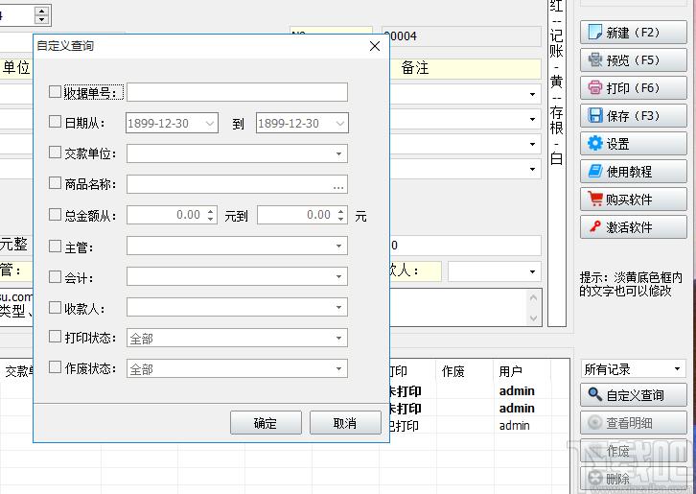Click the maximum 总金额 amount field before 元
The image size is (696, 494).
point(297,215)
